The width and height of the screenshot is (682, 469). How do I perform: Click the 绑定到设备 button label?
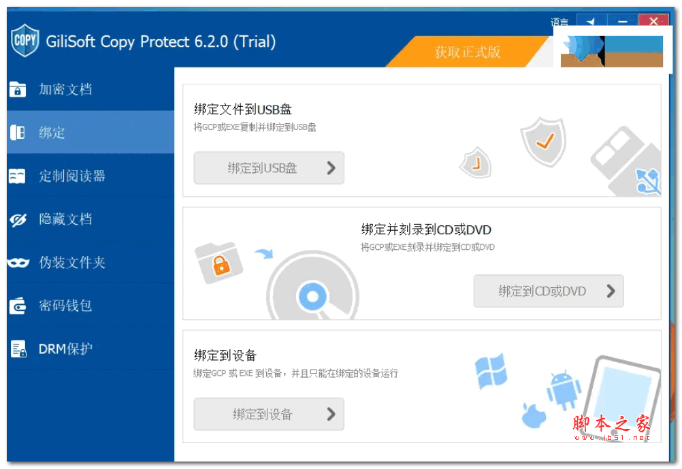262,414
